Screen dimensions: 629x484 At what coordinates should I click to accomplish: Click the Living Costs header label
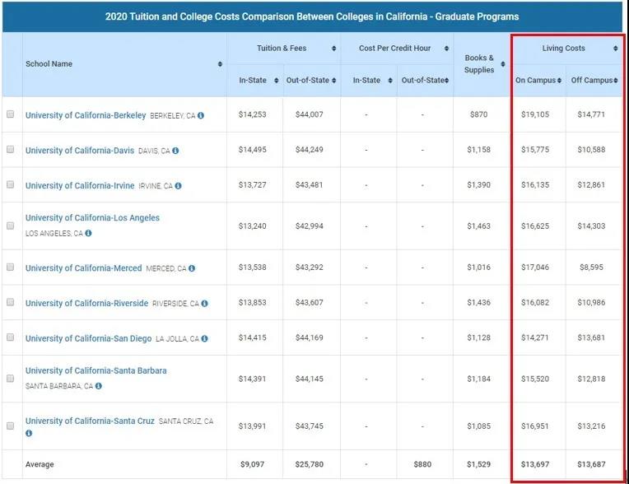[x=564, y=48]
